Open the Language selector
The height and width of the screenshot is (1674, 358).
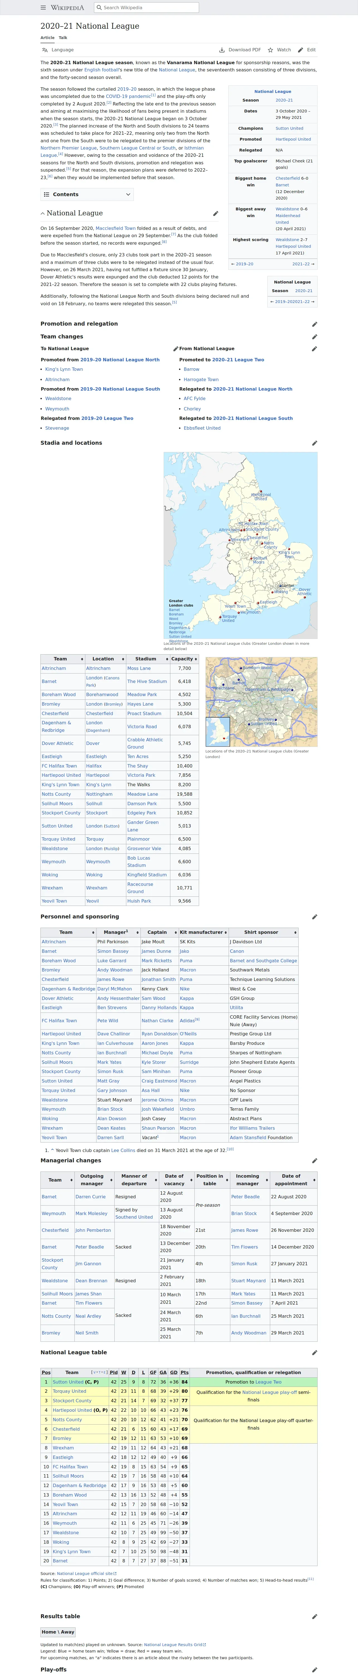[58, 50]
